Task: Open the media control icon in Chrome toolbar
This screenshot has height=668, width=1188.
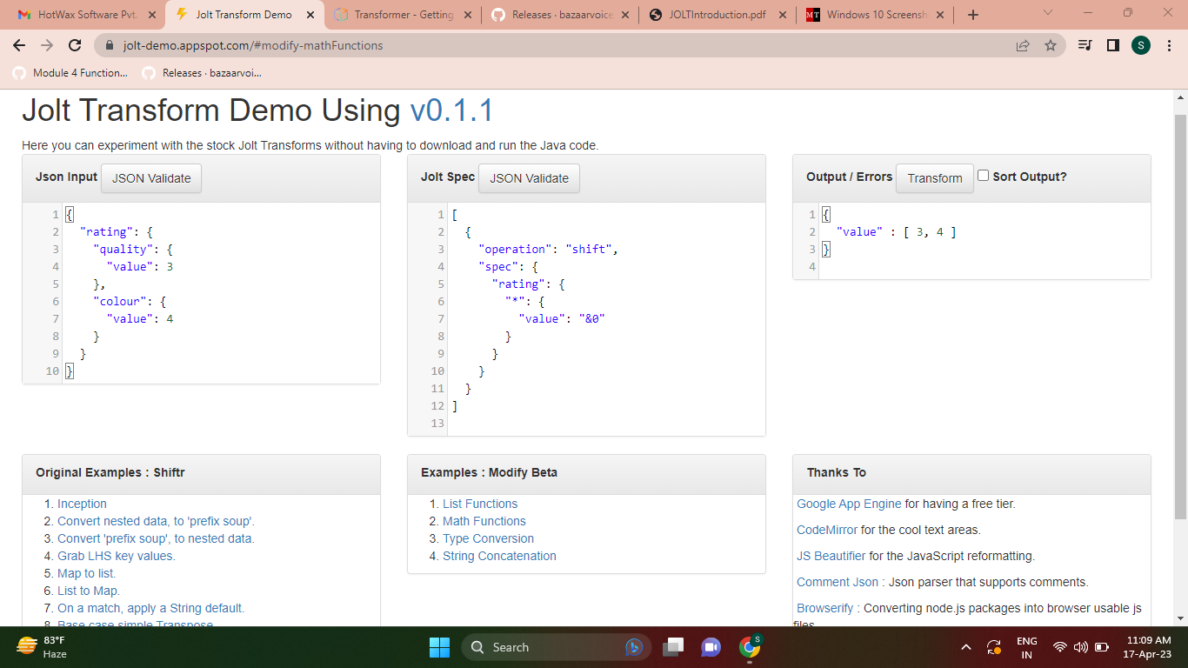Action: (1085, 45)
